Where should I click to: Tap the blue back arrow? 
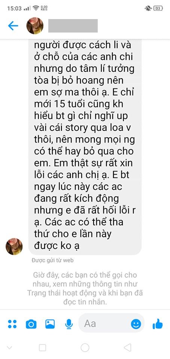13,26
